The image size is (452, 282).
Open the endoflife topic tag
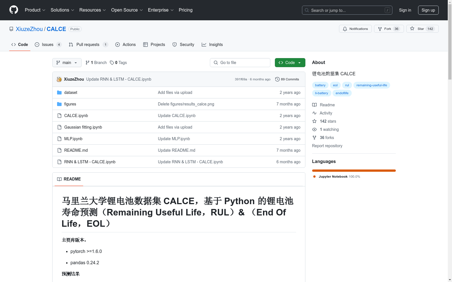coord(342,93)
